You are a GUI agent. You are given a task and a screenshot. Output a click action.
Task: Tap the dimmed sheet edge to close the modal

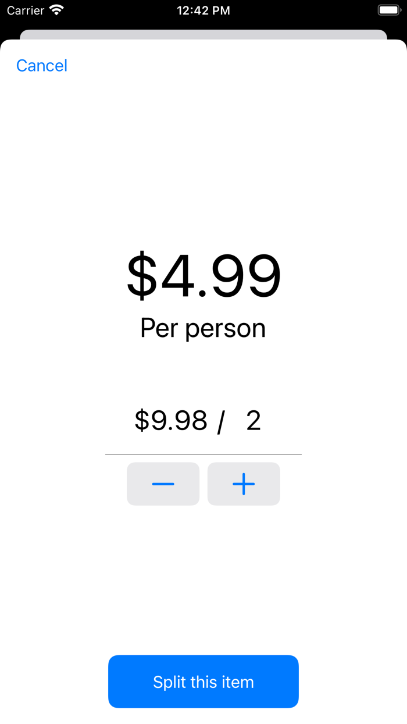[x=203, y=29]
